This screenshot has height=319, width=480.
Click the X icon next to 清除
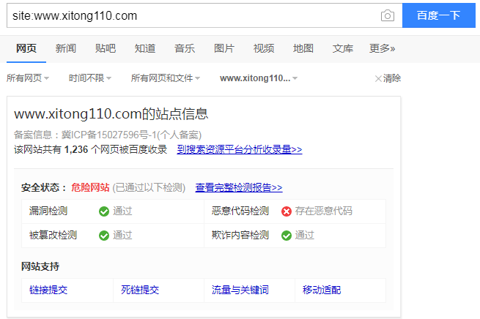(378, 78)
